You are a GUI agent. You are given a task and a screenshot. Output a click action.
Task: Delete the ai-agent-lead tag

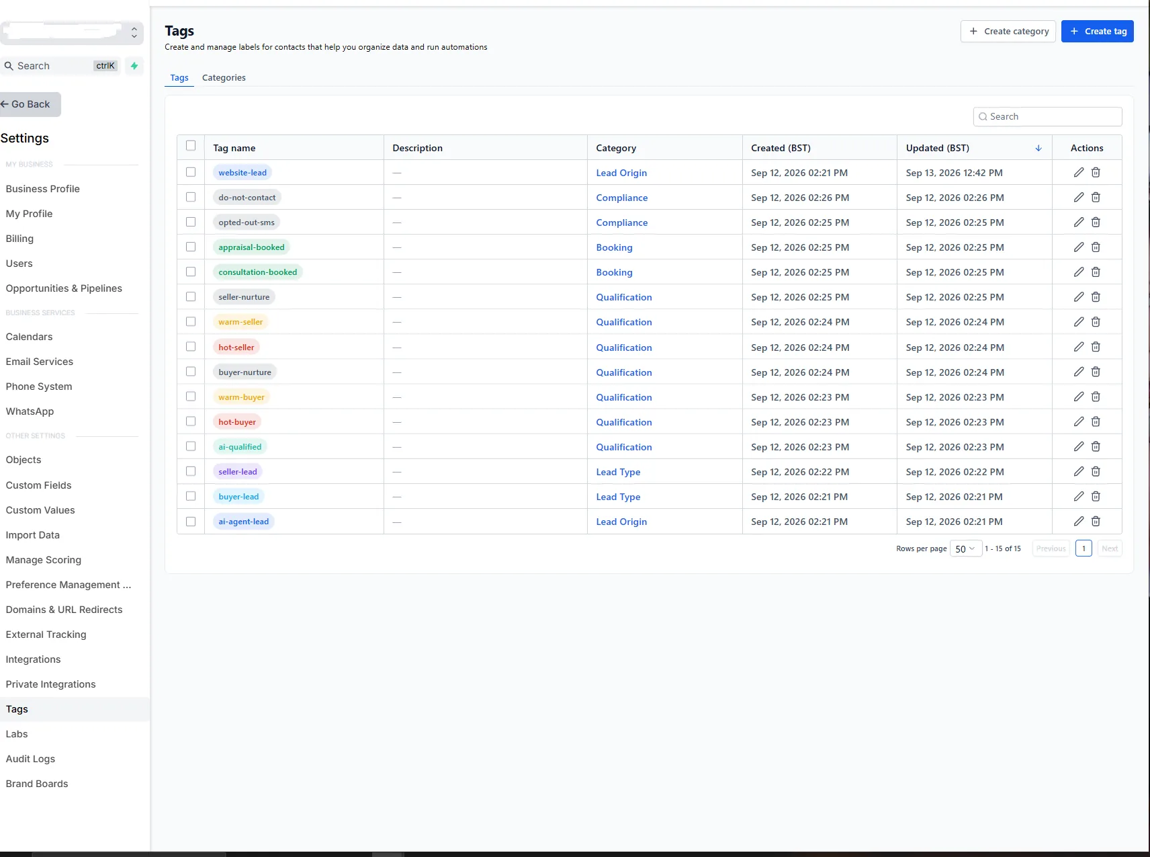click(x=1096, y=521)
